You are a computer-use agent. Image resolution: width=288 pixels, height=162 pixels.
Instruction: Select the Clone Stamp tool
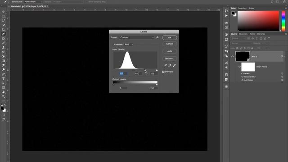click(x=3, y=47)
